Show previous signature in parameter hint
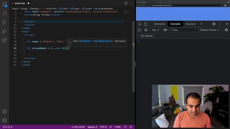 point(70,40)
